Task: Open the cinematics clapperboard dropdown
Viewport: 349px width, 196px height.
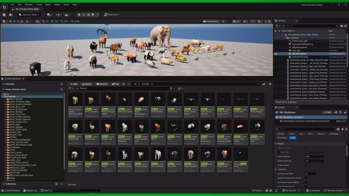Action: pos(67,15)
